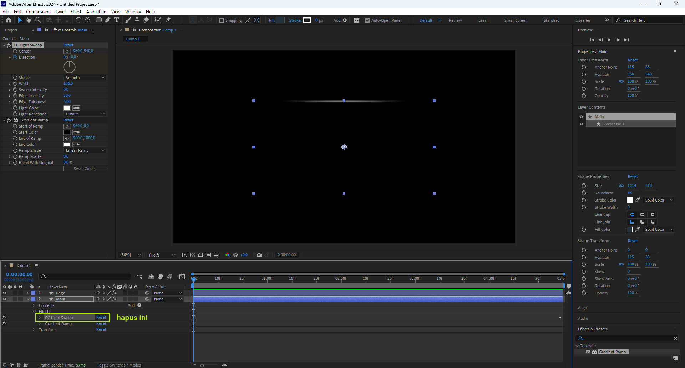Open the Light Reception Cutout dropdown

(x=85, y=114)
